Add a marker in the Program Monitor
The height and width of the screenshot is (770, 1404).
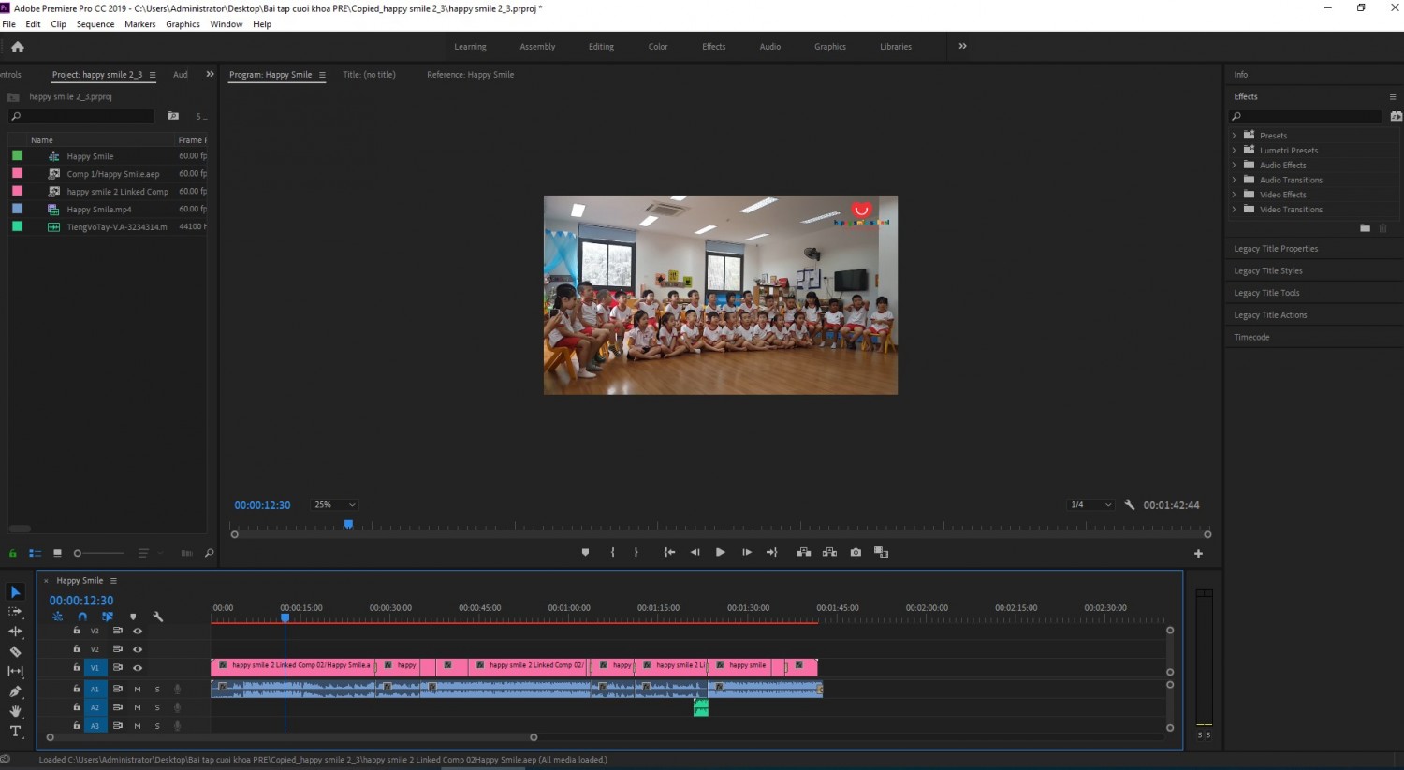tap(586, 552)
